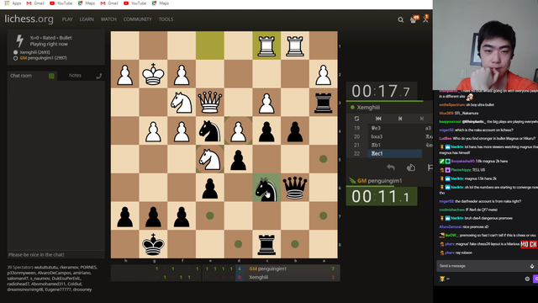
Task: Open the WATCH menu
Action: 108,19
